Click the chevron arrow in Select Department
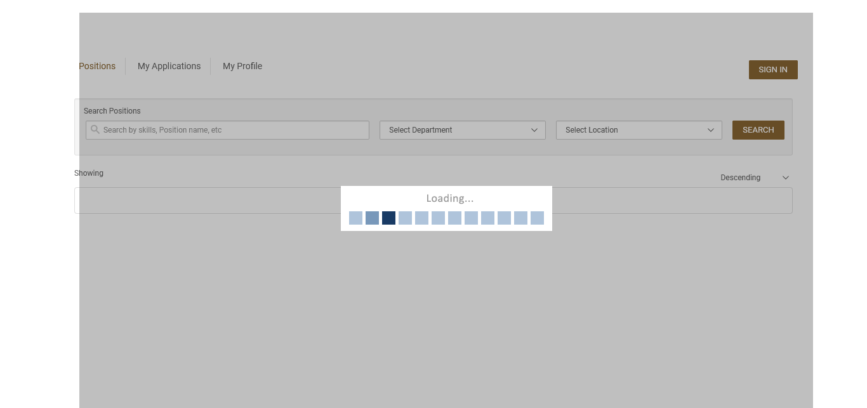The height and width of the screenshot is (408, 867). (534, 130)
